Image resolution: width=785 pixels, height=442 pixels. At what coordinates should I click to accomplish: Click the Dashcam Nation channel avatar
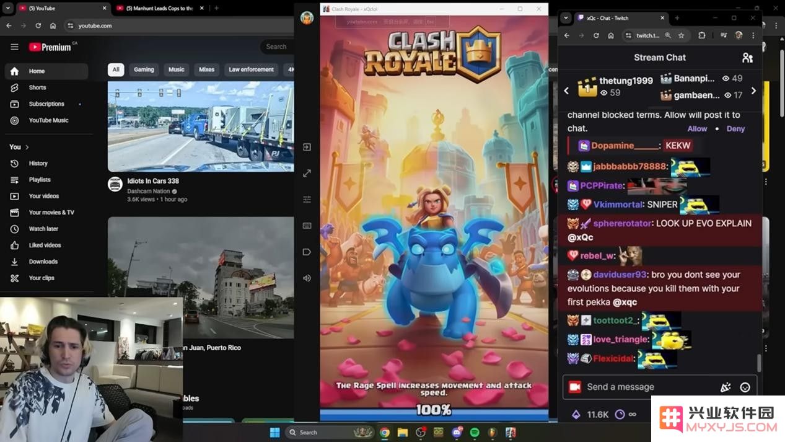tap(115, 184)
